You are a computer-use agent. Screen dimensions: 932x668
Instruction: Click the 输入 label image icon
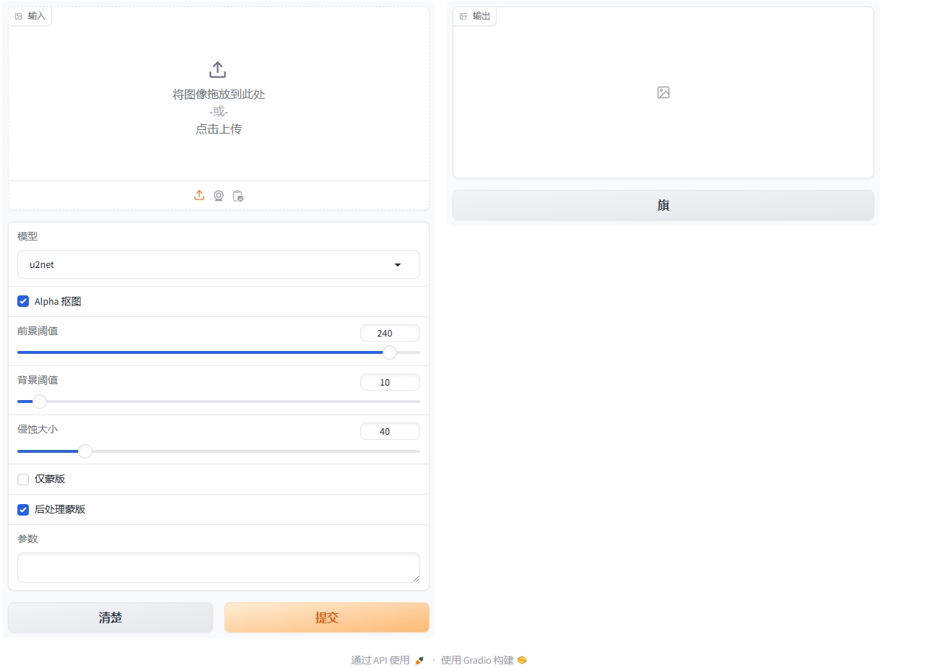tap(19, 16)
